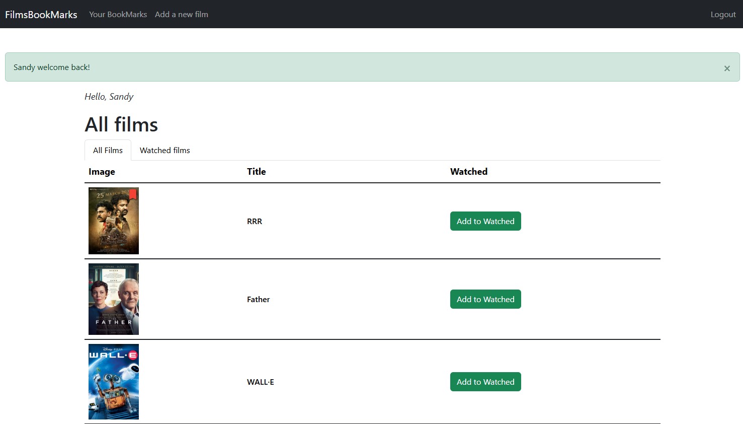Screen dimensions: 743x424
Task: Click the Watched column header
Action: pyautogui.click(x=468, y=172)
